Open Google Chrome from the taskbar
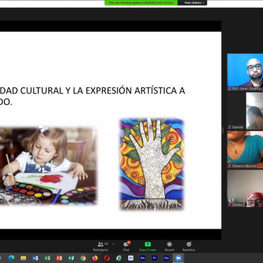Screen dimensions: 263x263 [83, 258]
